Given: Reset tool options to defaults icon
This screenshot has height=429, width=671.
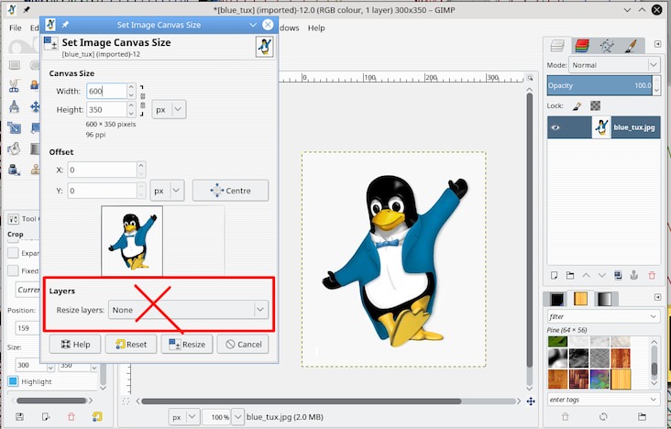Looking at the screenshot, I should (x=97, y=416).
